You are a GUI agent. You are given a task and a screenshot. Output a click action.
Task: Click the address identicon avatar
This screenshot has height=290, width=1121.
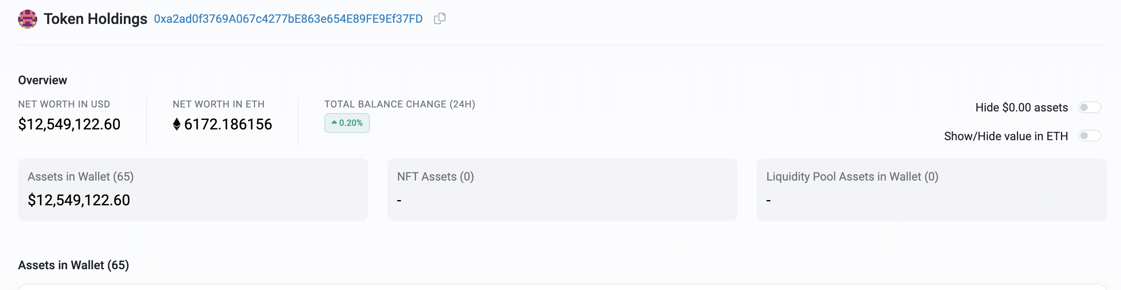pyautogui.click(x=27, y=19)
